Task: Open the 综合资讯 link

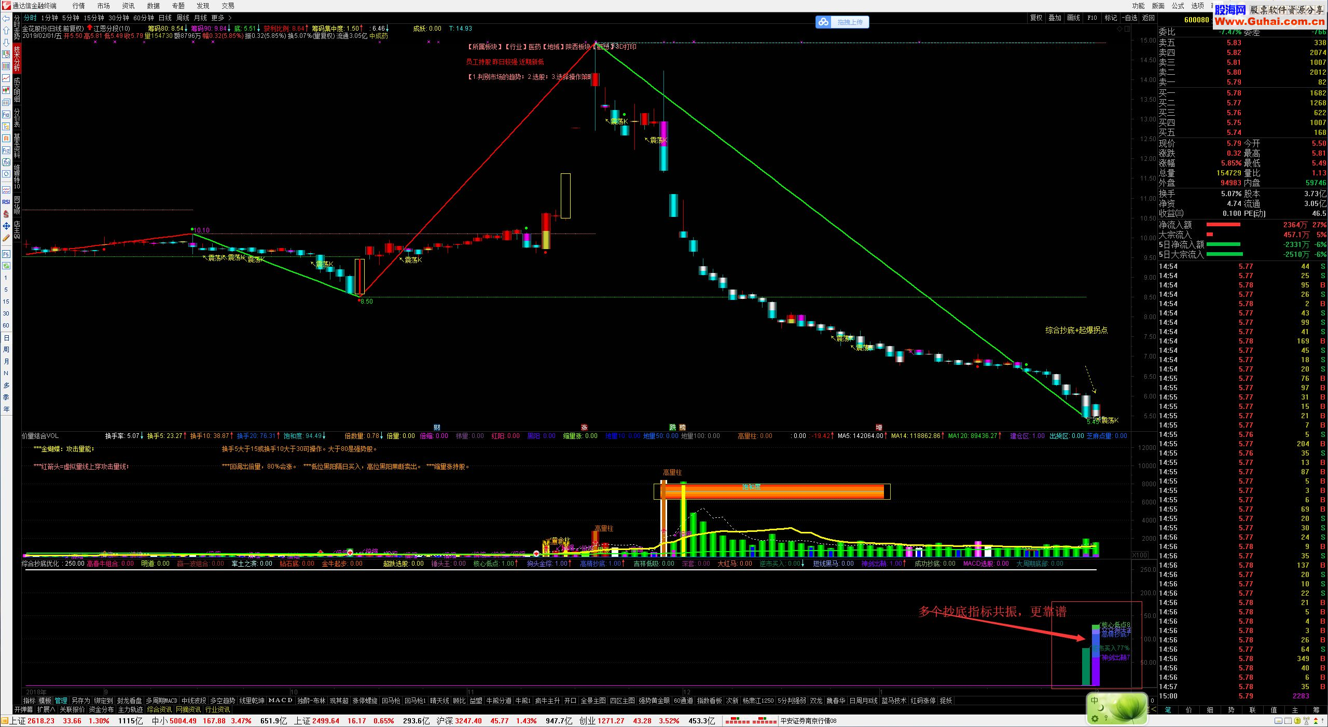Action: (159, 709)
